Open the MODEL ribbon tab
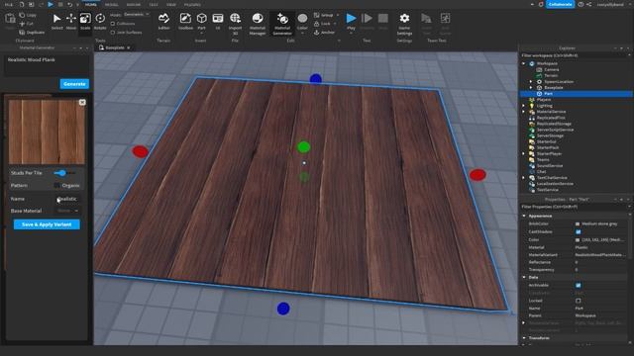This screenshot has height=356, width=634. [x=112, y=4]
